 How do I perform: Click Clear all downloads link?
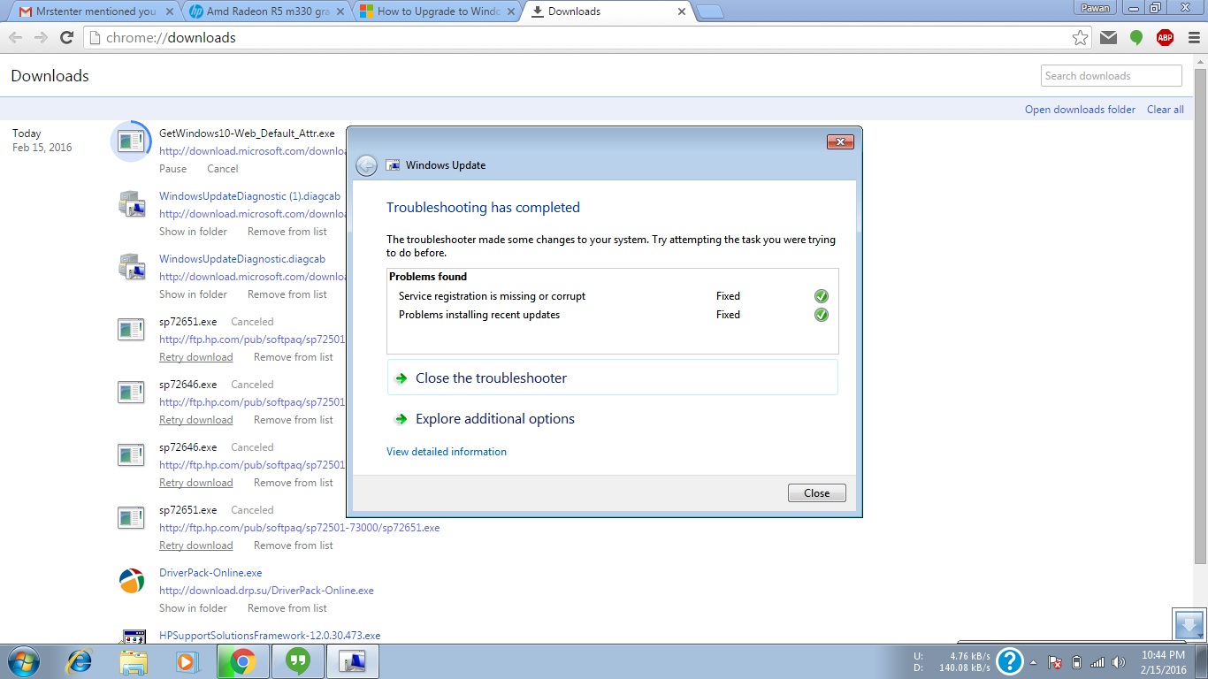pyautogui.click(x=1165, y=110)
